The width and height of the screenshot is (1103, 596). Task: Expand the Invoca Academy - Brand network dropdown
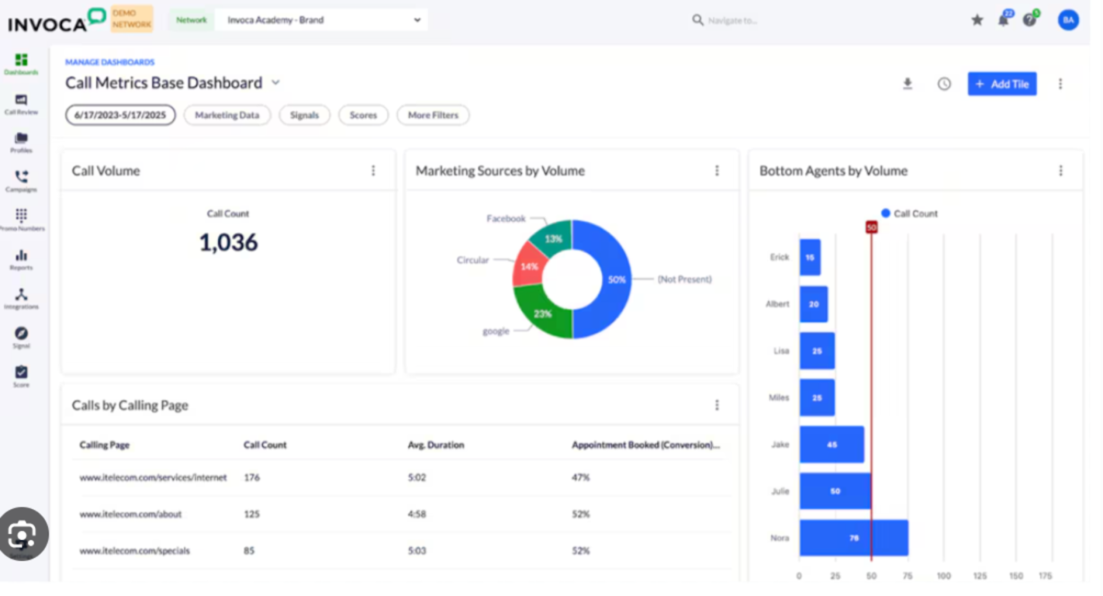(321, 20)
